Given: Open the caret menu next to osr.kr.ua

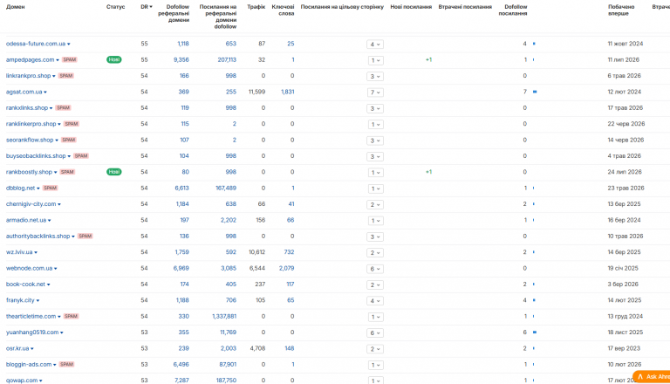Looking at the screenshot, I should tap(32, 349).
